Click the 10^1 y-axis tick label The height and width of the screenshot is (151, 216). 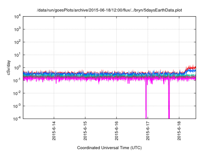[x=17, y=55]
